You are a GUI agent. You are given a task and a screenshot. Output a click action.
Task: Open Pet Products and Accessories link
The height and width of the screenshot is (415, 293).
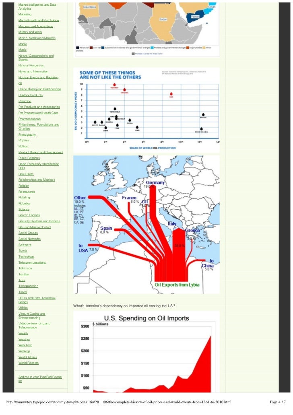(x=39, y=107)
